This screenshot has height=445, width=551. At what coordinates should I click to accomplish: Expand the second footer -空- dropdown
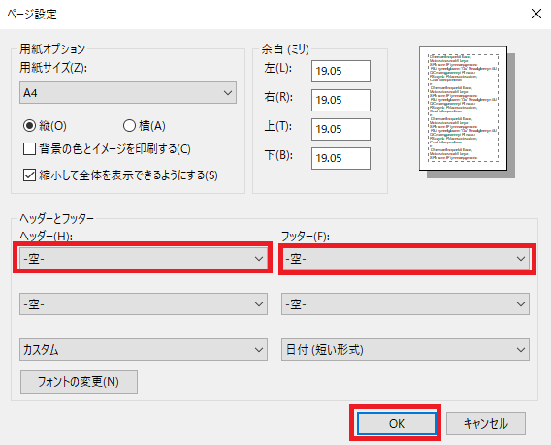[405, 303]
